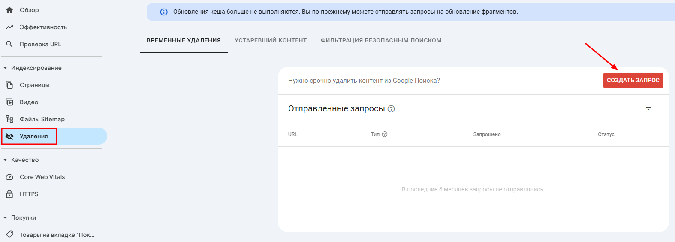Viewport: 675px width, 242px height.
Task: Switch to Фильтрация безопасным поиском tab
Action: tap(381, 40)
